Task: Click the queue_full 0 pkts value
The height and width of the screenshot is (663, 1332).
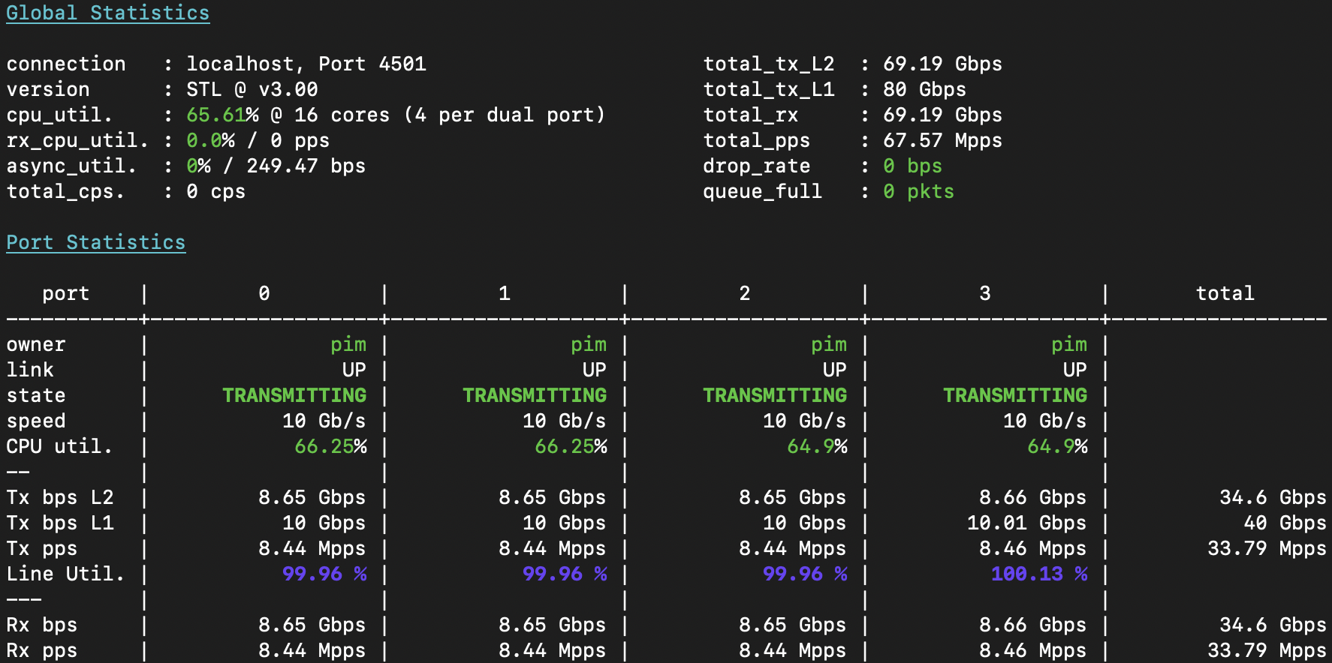Action: pyautogui.click(x=918, y=192)
